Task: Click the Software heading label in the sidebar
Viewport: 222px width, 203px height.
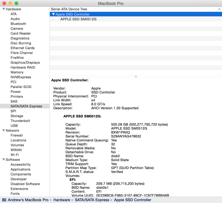Action: (13, 159)
